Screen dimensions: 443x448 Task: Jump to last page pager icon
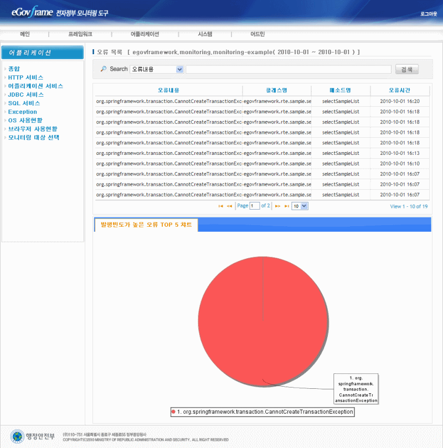[286, 206]
